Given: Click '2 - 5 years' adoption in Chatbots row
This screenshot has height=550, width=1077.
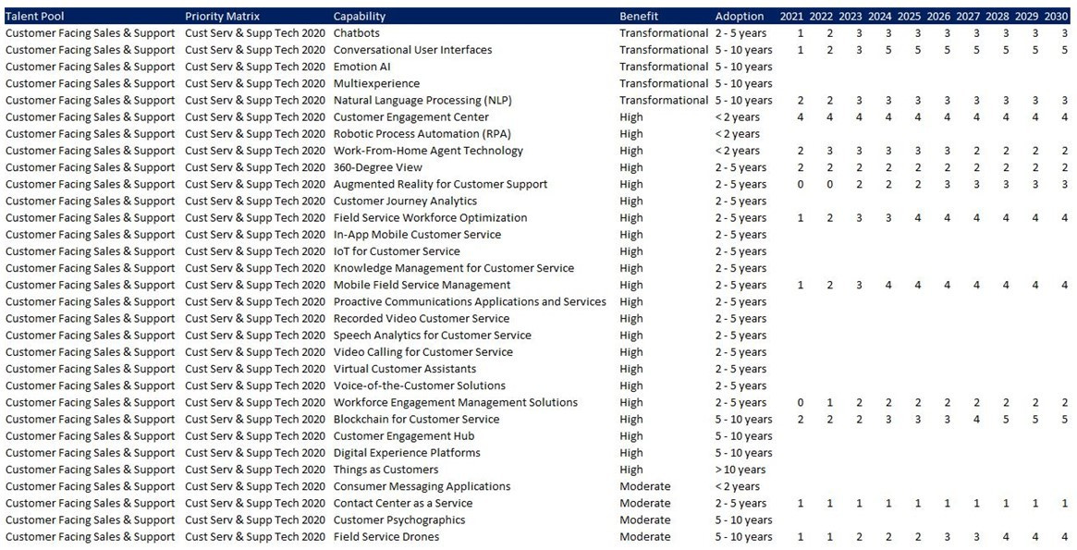Looking at the screenshot, I should pos(741,33).
